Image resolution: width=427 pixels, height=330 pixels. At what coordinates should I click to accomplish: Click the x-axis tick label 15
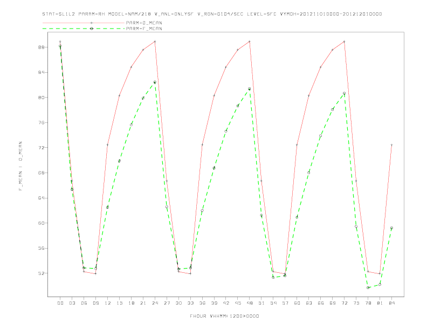click(119, 303)
